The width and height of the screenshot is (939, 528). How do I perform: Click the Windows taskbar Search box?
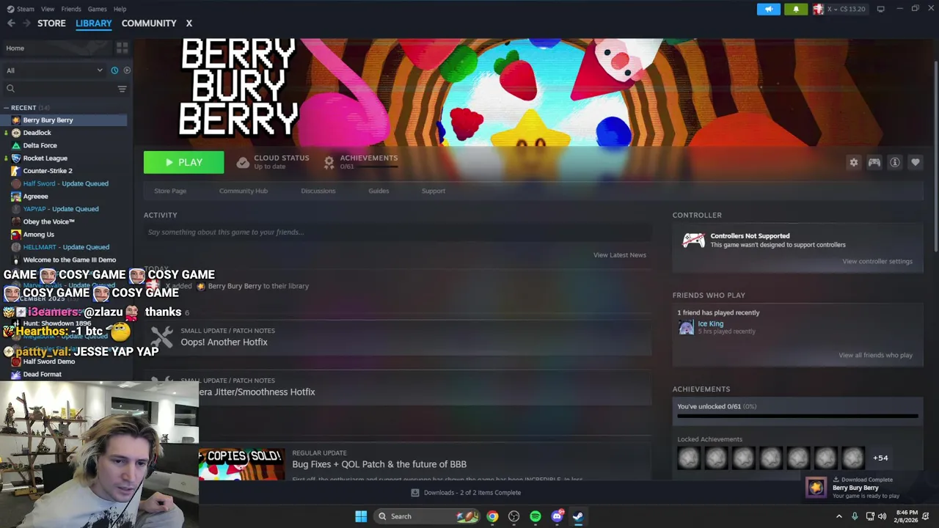(427, 516)
